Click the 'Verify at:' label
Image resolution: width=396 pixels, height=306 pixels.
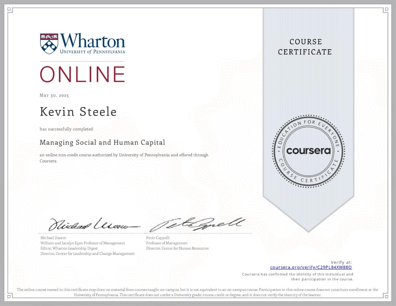click(341, 262)
